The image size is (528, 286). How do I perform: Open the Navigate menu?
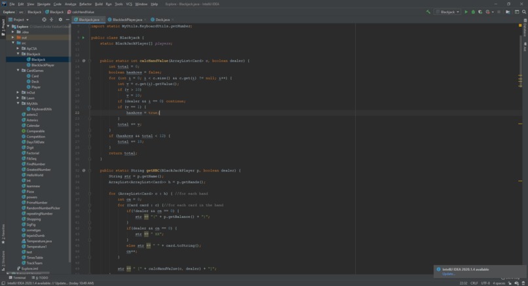pos(43,4)
